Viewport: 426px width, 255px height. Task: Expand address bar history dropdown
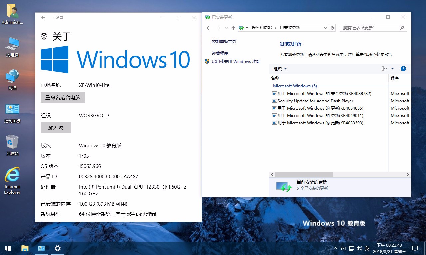point(326,28)
